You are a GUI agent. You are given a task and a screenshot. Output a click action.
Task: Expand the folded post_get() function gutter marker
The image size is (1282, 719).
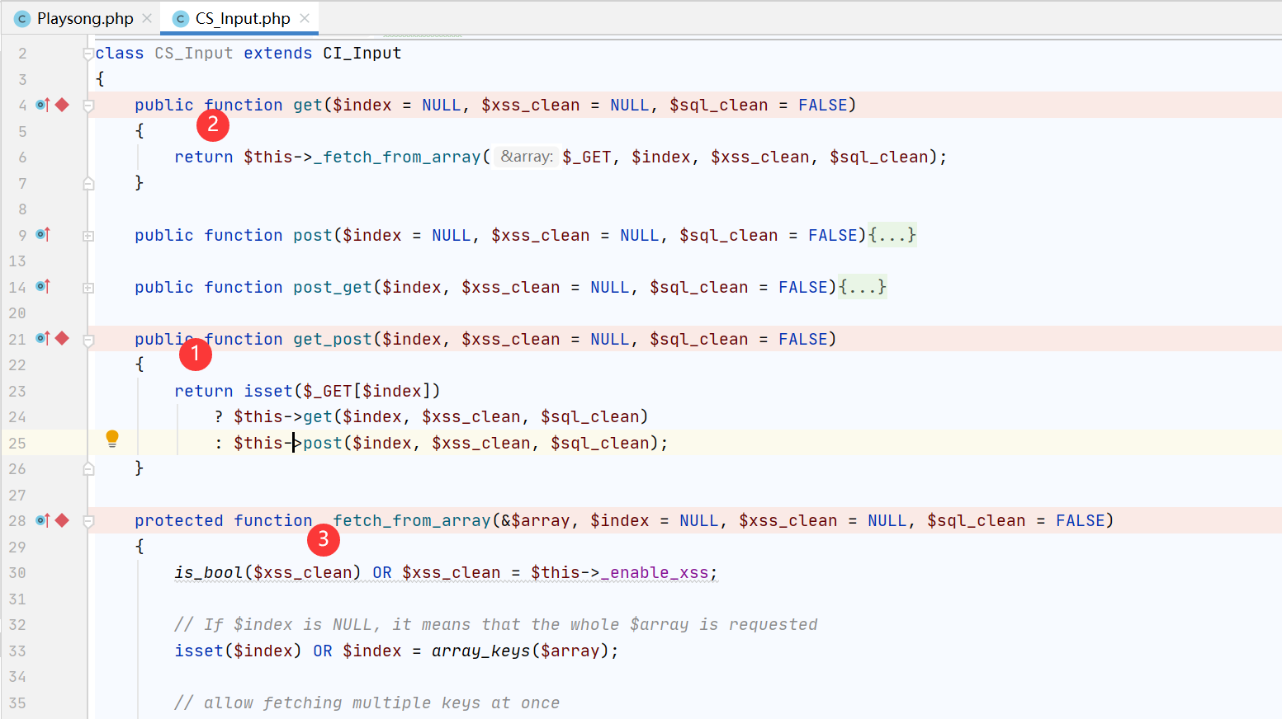88,288
